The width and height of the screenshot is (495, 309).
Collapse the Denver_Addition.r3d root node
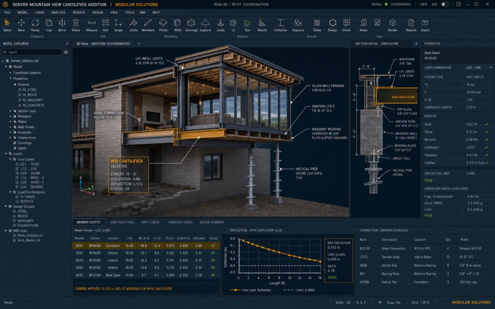point(3,61)
